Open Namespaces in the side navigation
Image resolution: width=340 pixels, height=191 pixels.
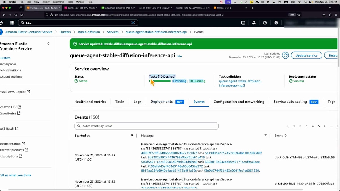(x=8, y=64)
